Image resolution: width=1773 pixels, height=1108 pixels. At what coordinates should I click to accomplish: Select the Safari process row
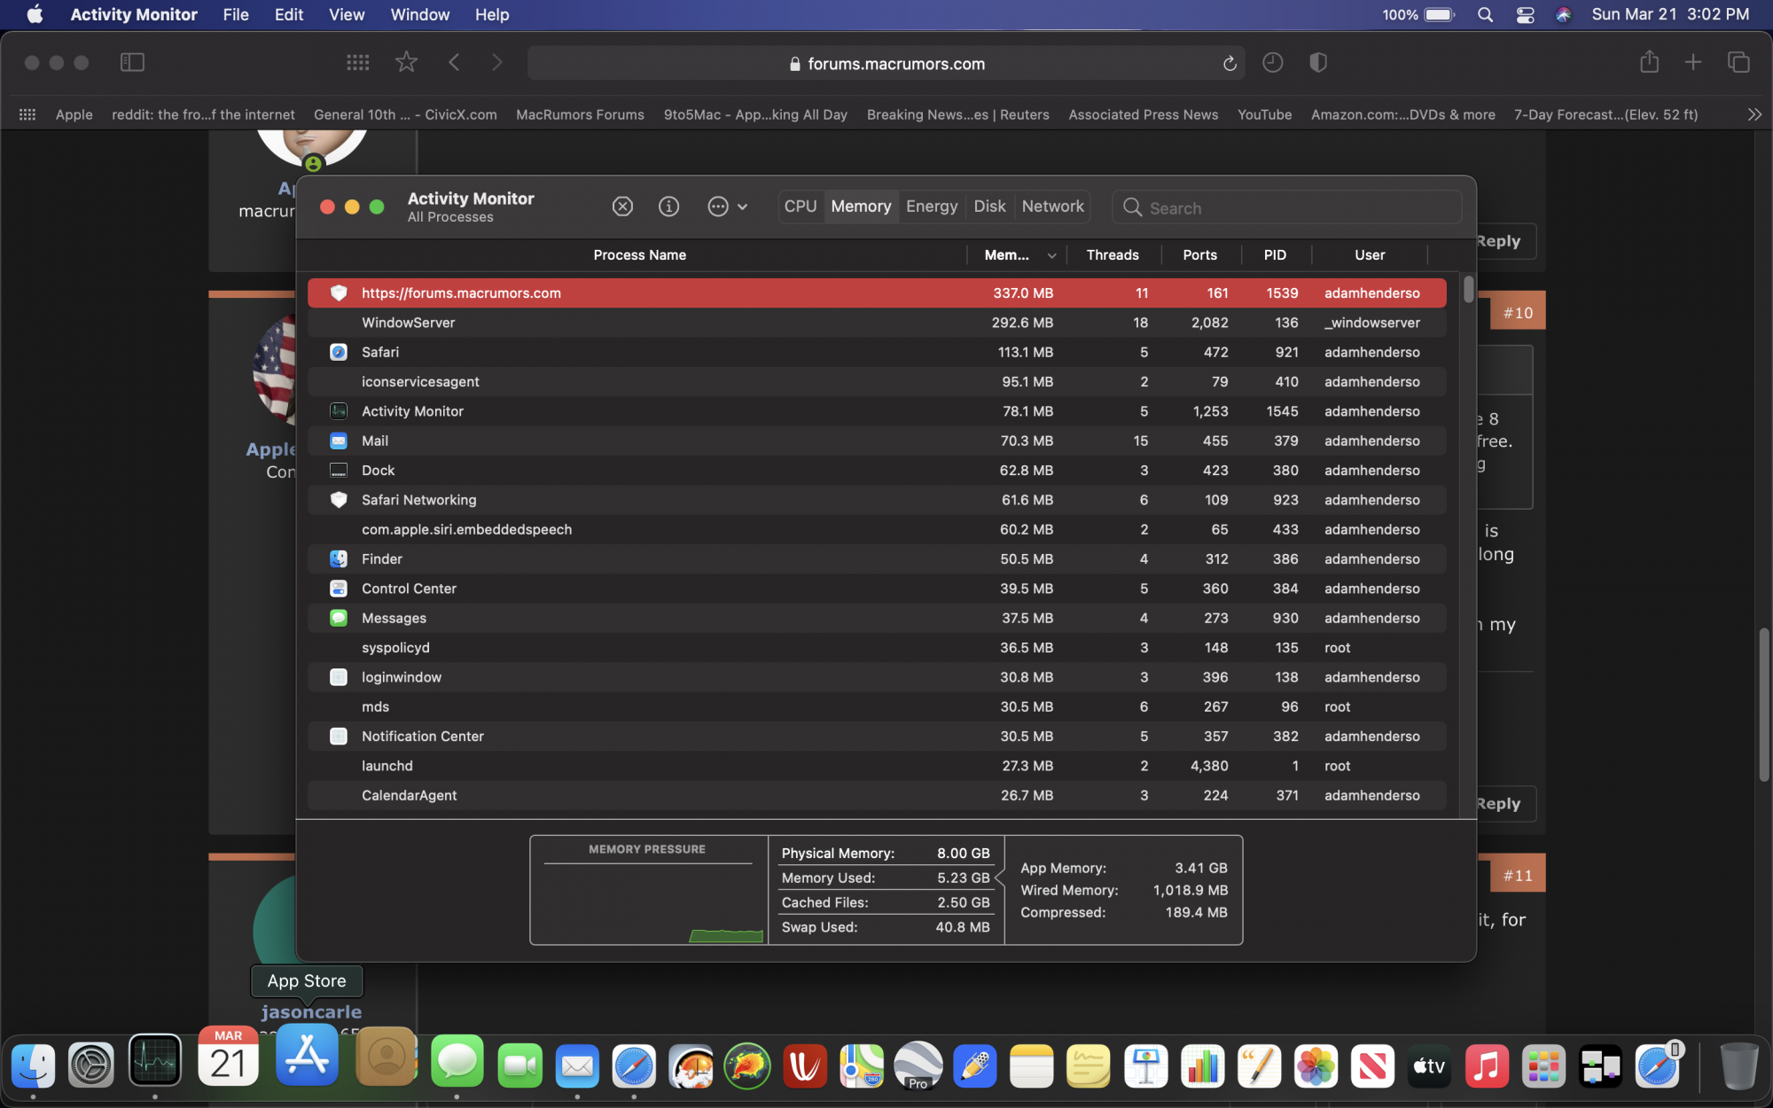[x=877, y=352]
